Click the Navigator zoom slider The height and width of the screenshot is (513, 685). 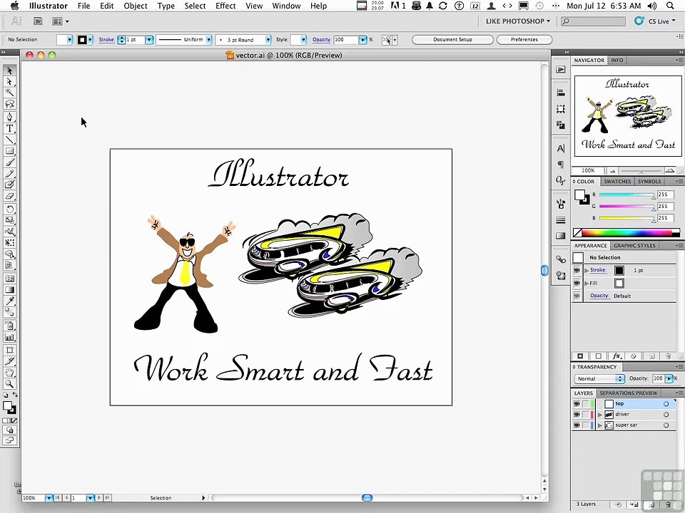coord(641,171)
